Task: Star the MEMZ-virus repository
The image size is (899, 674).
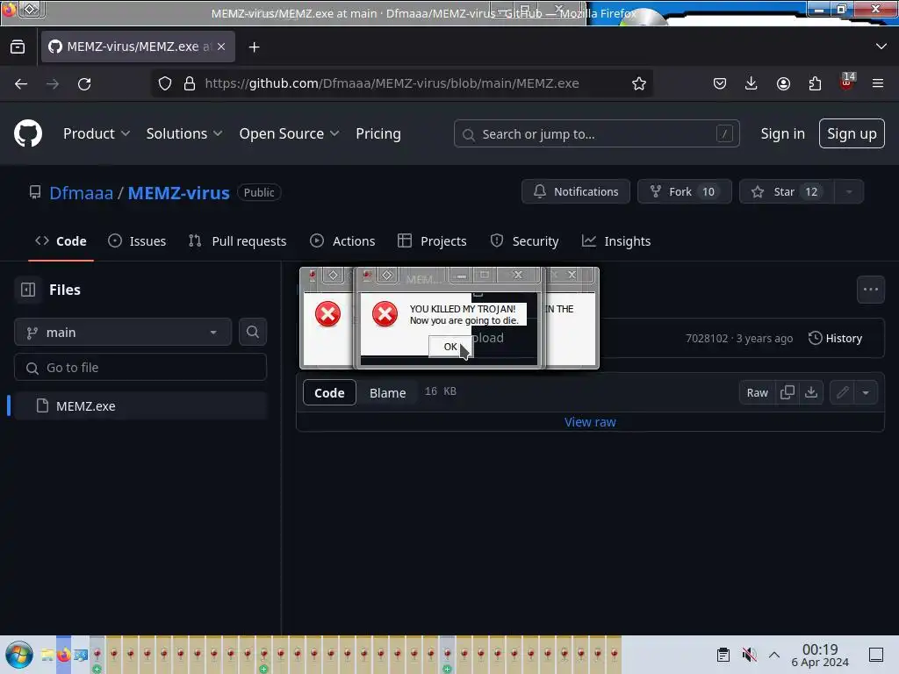Action: (x=787, y=192)
